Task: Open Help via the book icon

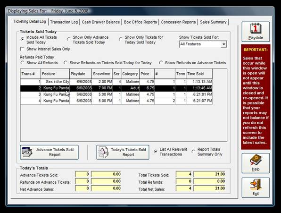Action: click(256, 160)
